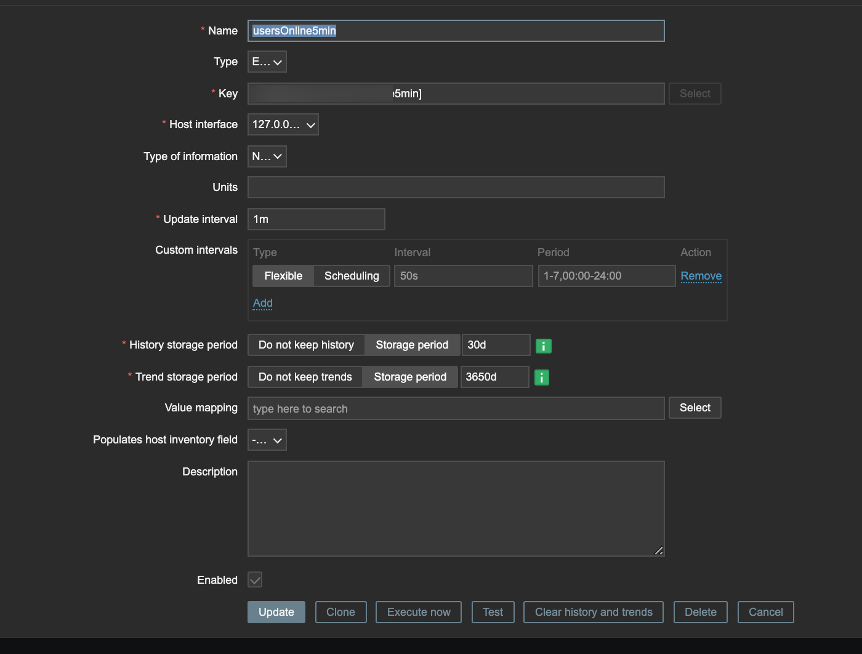Click Select button next to Value mapping
Screen dimensions: 862x654
[x=695, y=408]
